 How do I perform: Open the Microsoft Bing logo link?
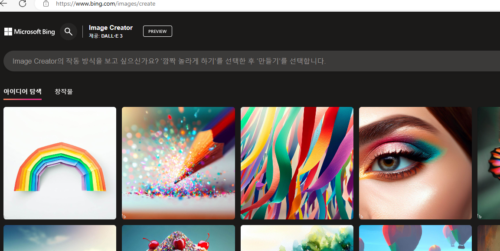[29, 32]
